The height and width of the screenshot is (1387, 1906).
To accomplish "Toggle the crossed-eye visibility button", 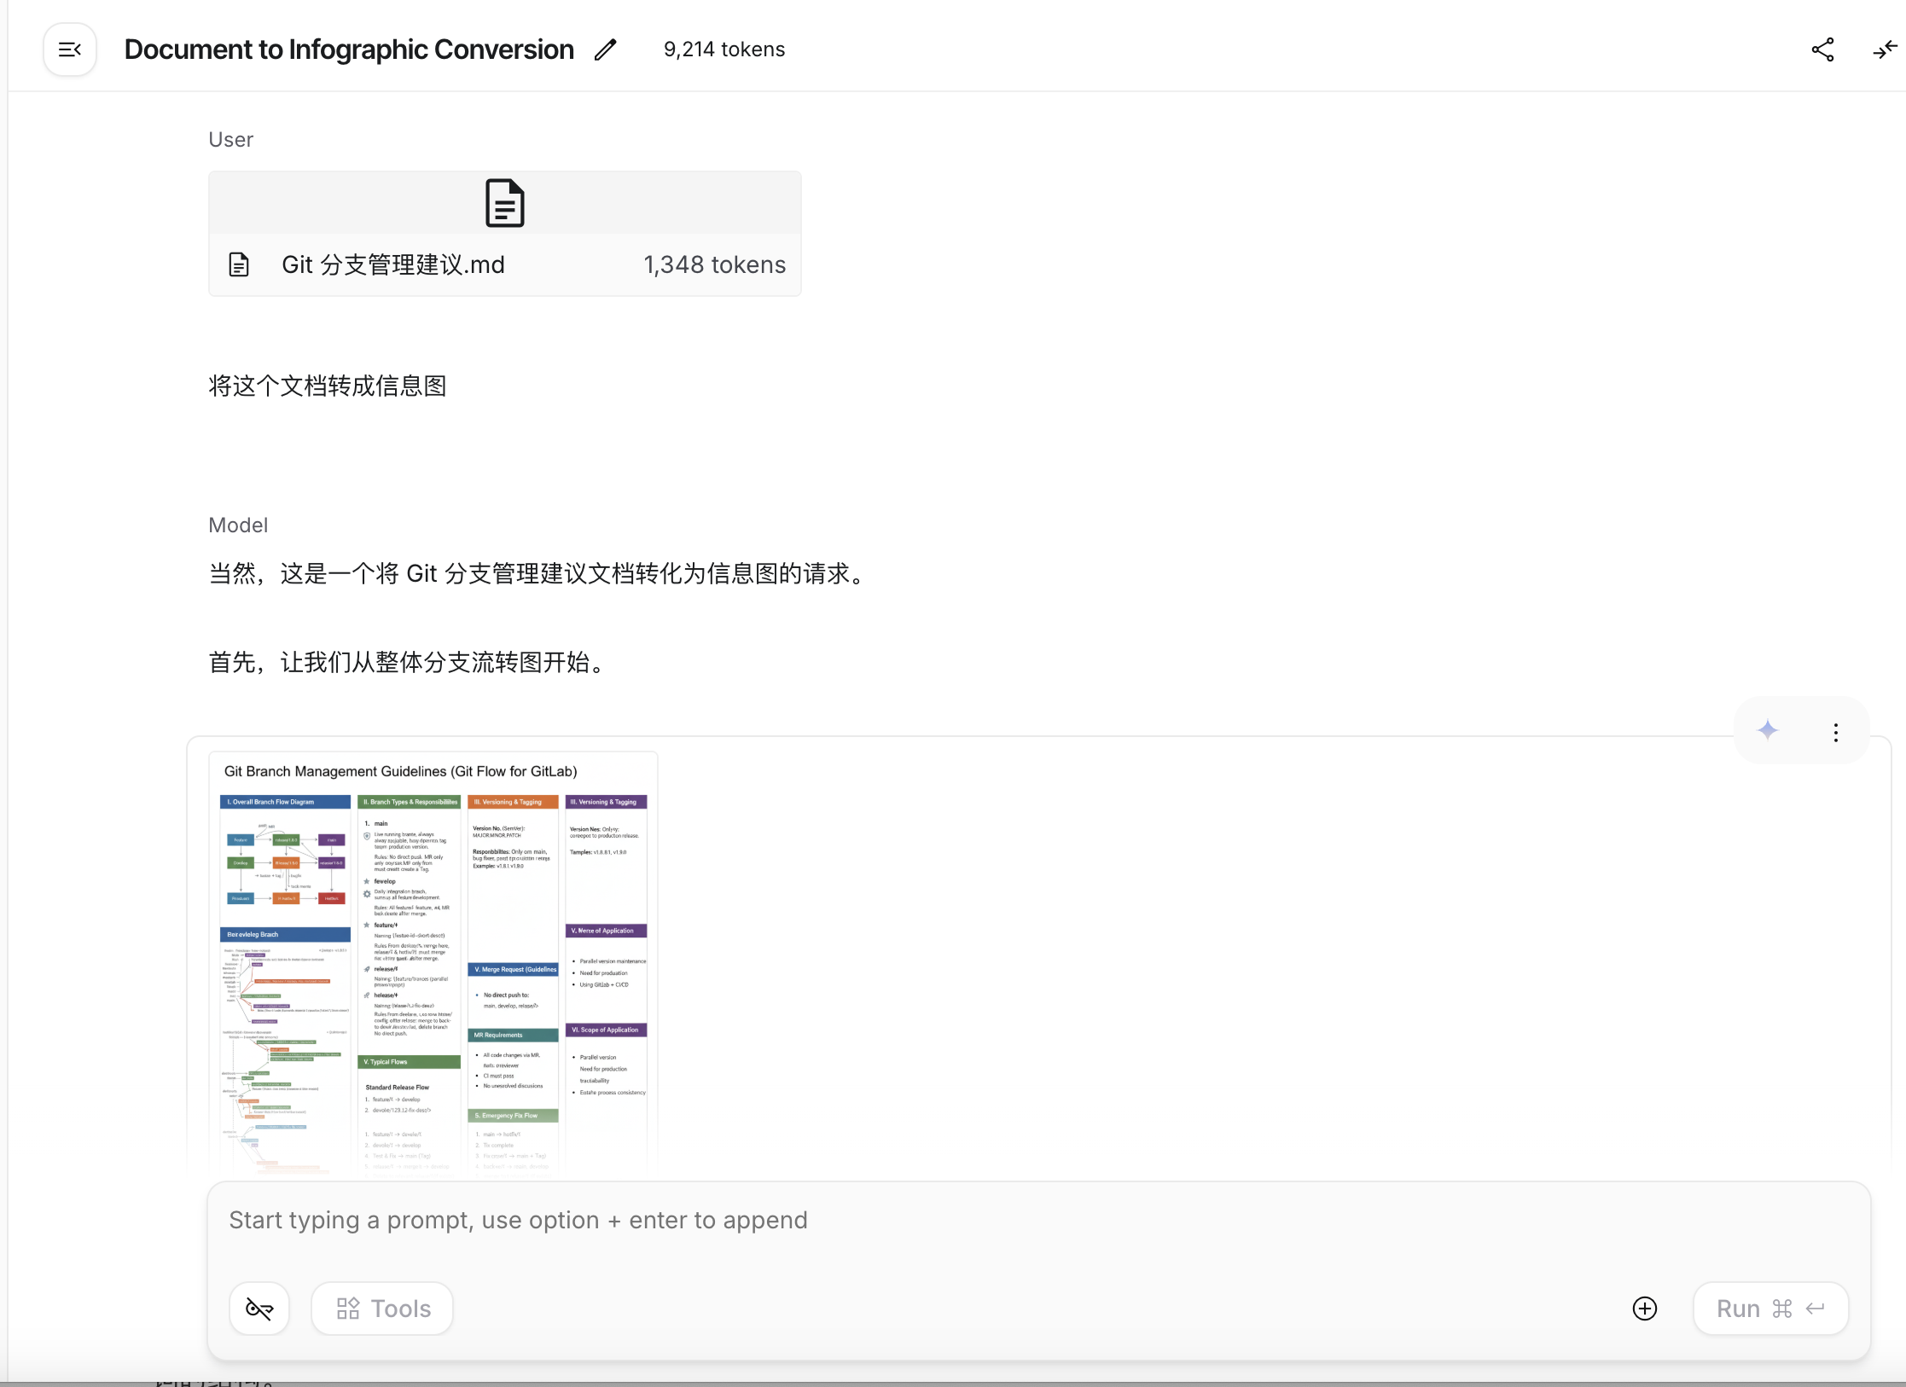I will point(259,1309).
